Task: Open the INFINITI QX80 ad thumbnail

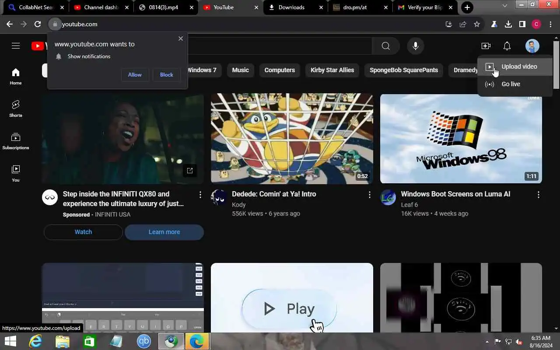Action: [x=123, y=139]
